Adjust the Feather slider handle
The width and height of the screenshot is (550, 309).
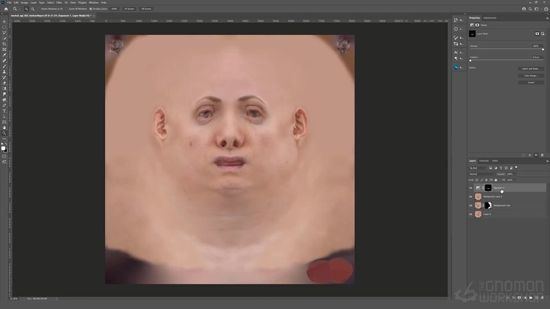coord(470,61)
